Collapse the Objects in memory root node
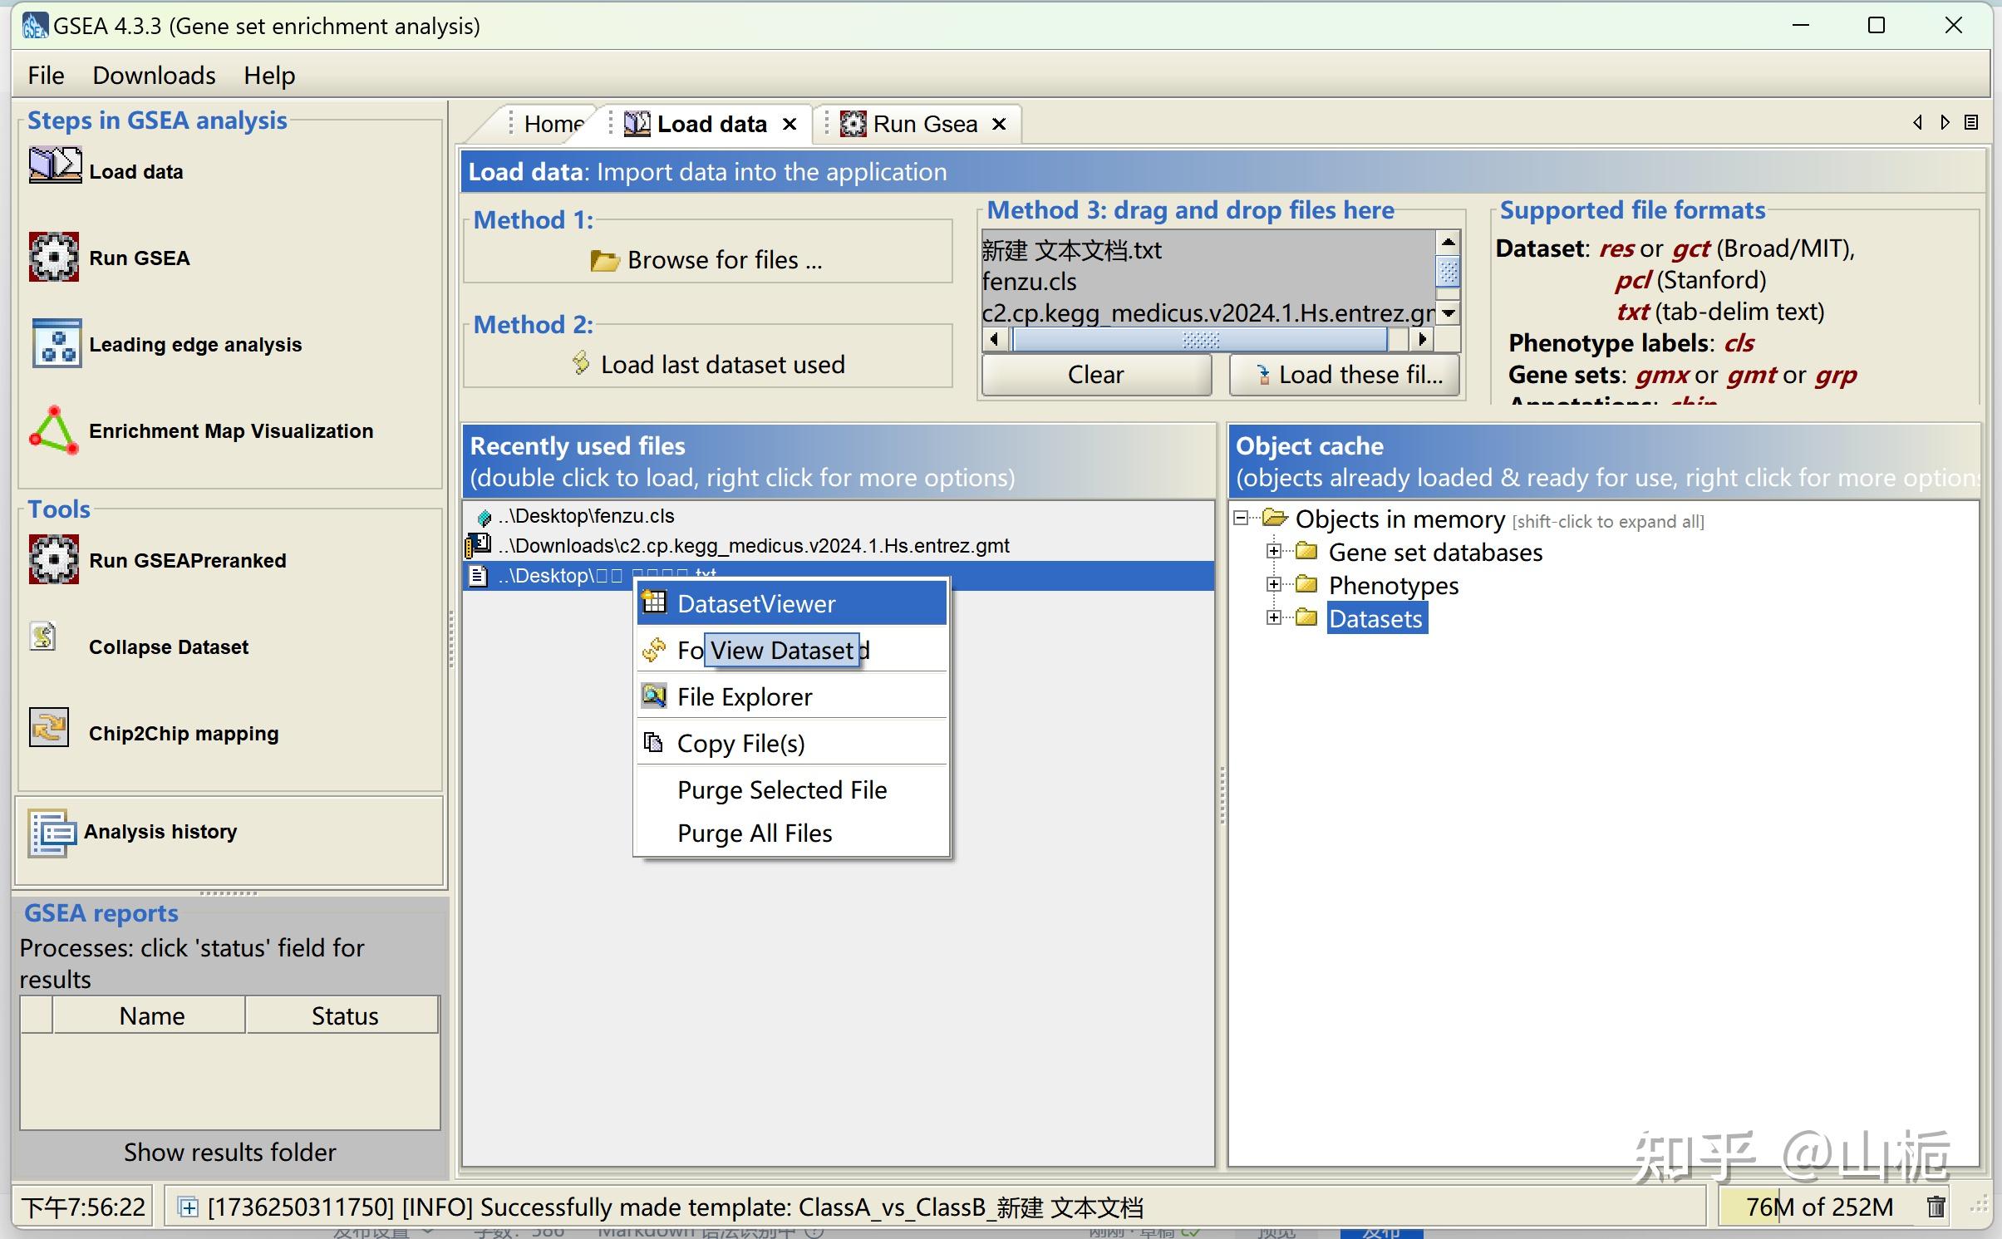The image size is (2002, 1239). point(1241,518)
